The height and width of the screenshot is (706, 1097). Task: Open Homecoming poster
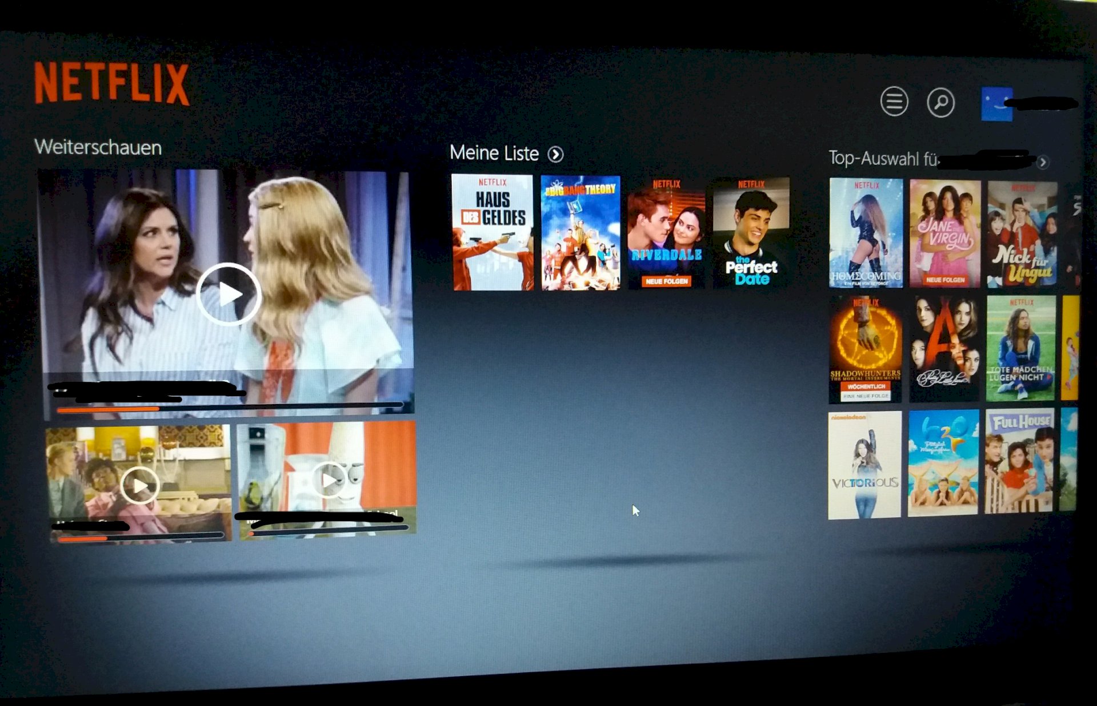pyautogui.click(x=866, y=233)
